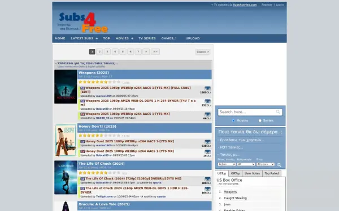Open the User Votes tab
The width and height of the screenshot is (339, 211).
click(252, 173)
